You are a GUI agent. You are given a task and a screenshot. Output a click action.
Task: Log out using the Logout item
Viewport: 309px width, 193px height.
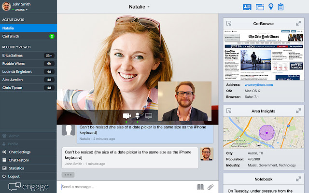(x=28, y=176)
